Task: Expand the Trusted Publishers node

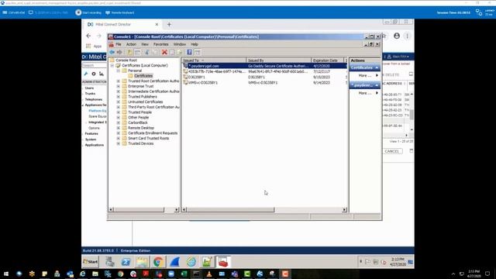Action: click(x=119, y=96)
